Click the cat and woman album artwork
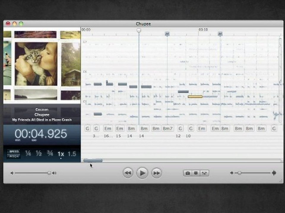Screen dimensions: 285x213 [36, 64]
